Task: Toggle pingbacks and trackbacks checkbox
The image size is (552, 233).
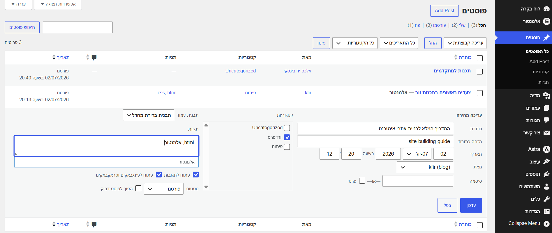Action: pos(159,175)
